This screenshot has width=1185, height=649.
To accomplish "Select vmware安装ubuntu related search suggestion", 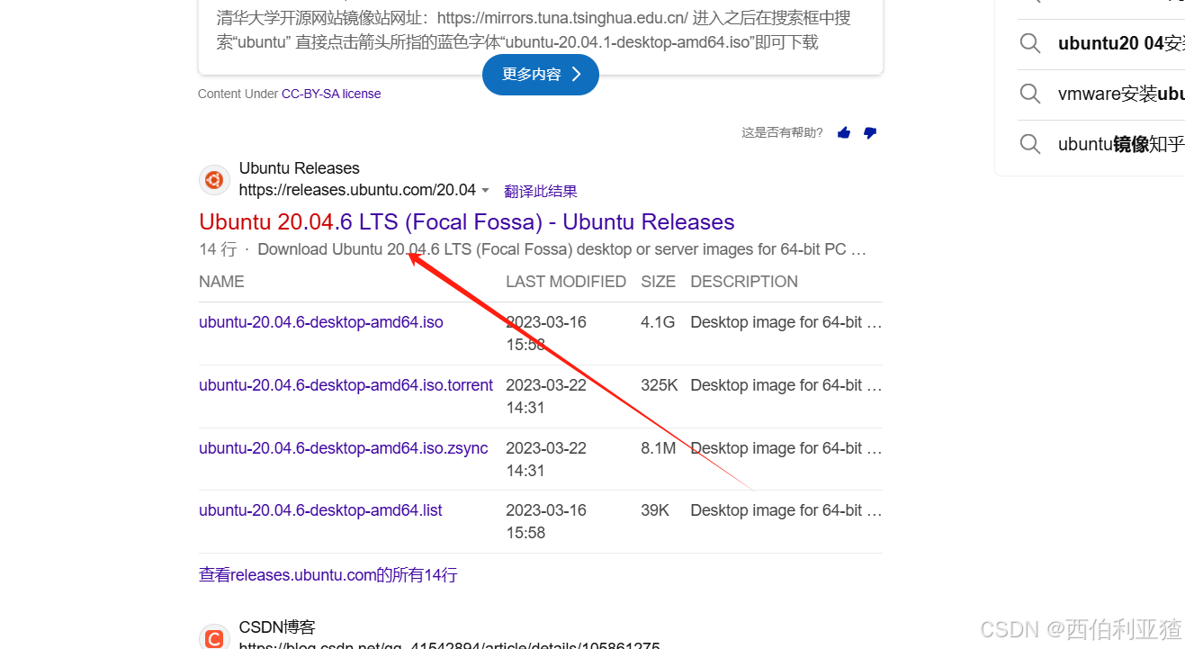I will pyautogui.click(x=1121, y=94).
